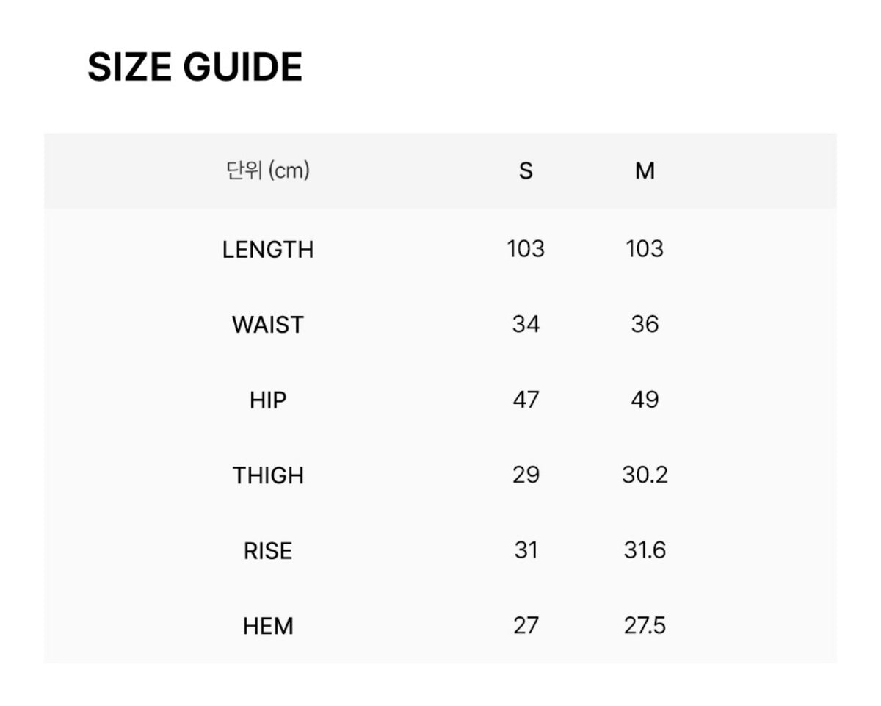Select the S hem value 27
The image size is (881, 706).
[x=526, y=625]
